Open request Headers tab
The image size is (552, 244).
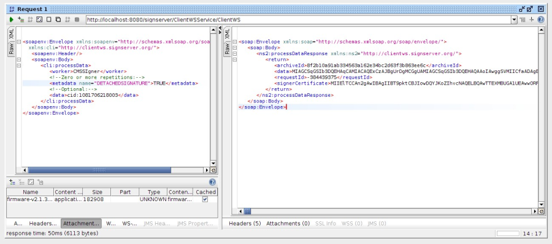coord(42,224)
